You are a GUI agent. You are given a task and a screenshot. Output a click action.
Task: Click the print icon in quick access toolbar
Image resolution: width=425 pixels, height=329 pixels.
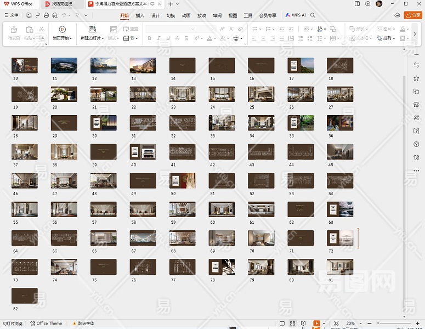46,15
